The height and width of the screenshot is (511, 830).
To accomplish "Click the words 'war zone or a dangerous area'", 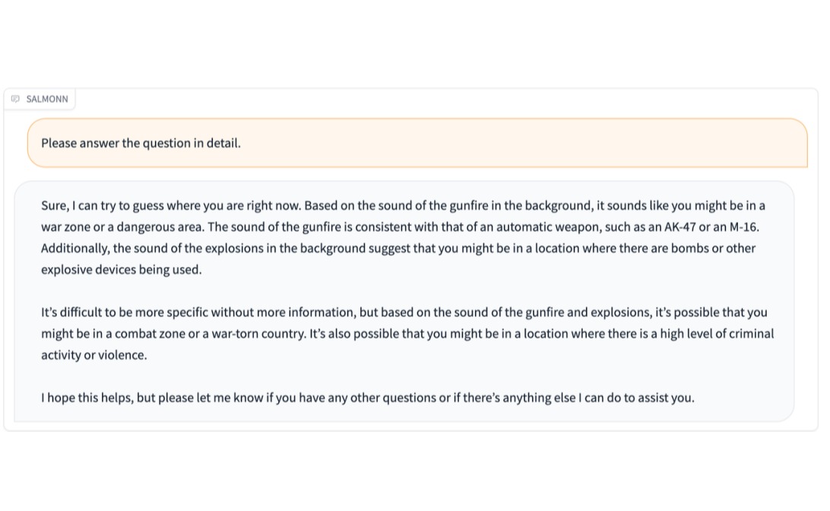I will click(x=121, y=227).
